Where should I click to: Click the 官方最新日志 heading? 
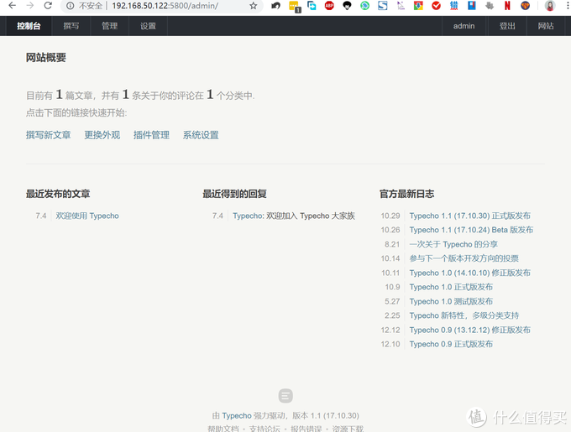click(x=406, y=194)
